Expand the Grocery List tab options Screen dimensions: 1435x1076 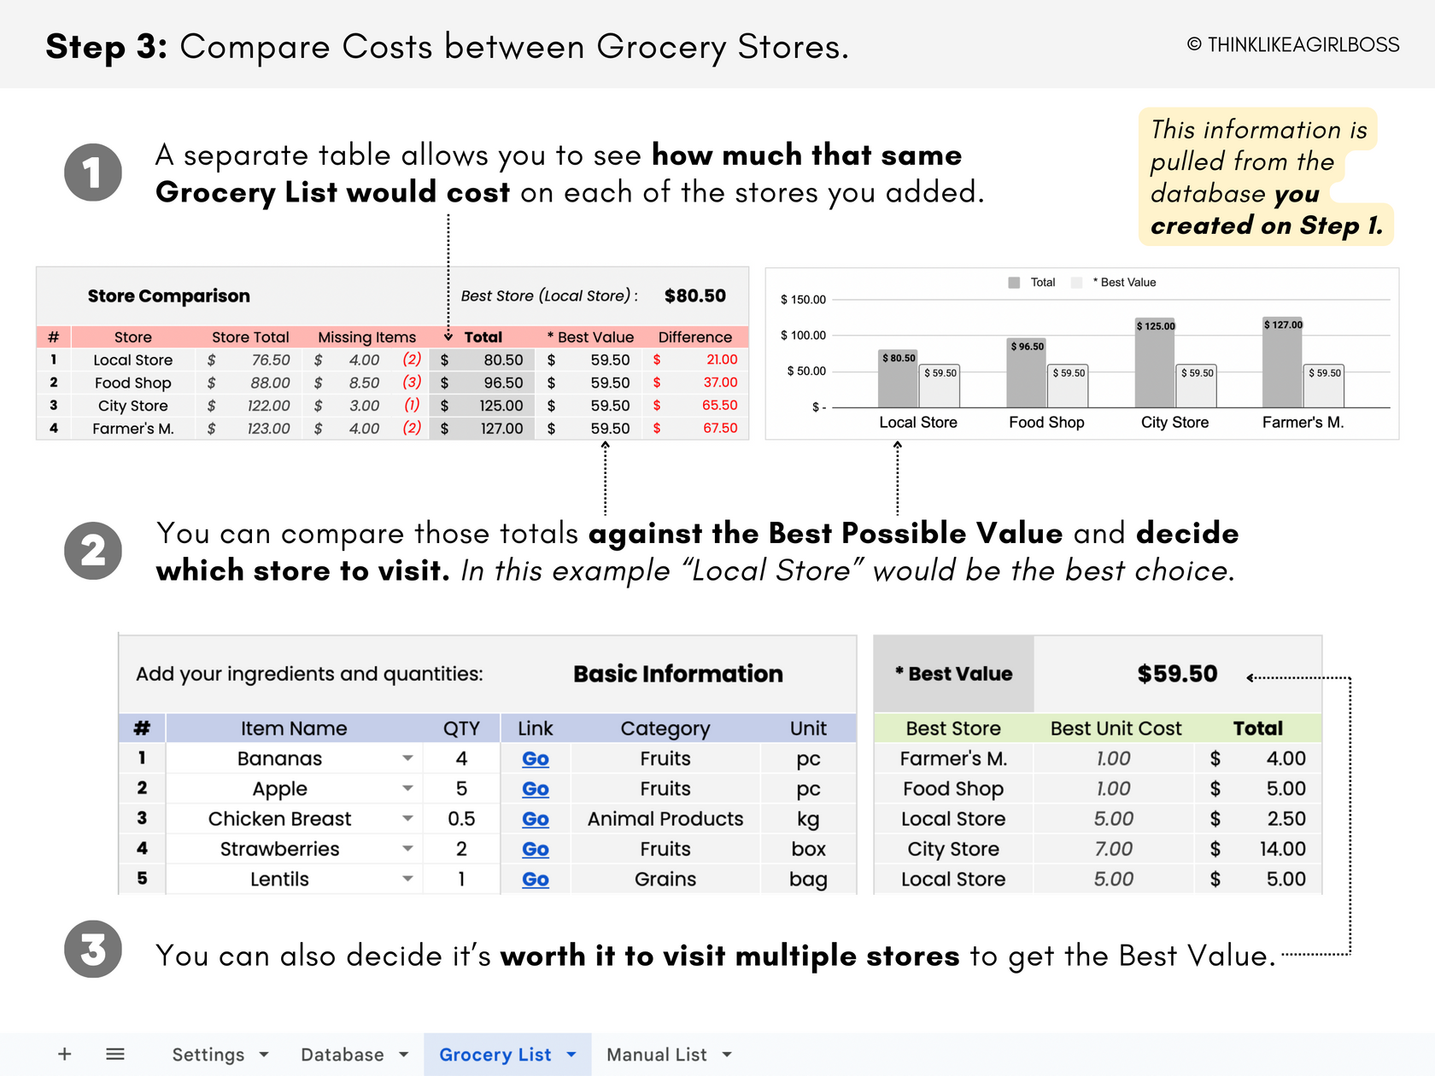(570, 1054)
